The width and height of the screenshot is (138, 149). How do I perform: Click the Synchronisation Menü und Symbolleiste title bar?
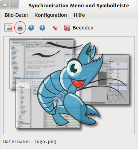coord(79,6)
